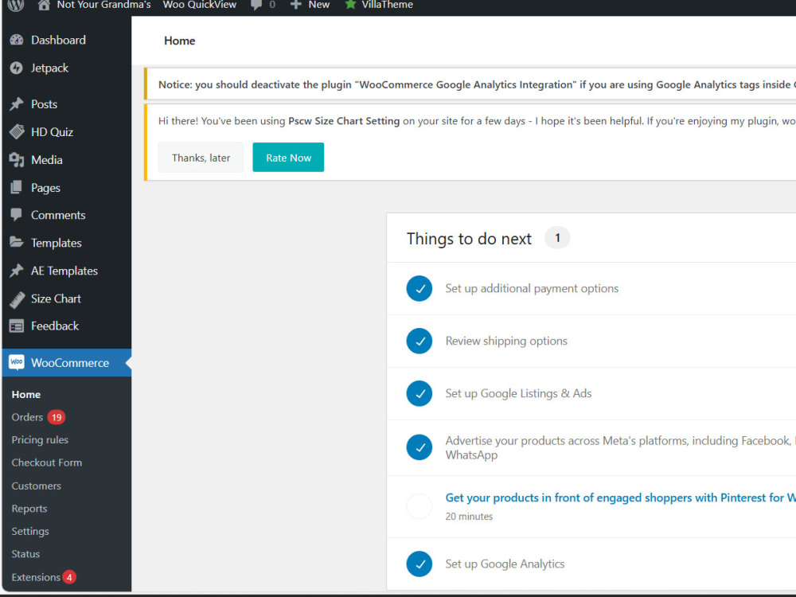The width and height of the screenshot is (796, 597).
Task: Click the Jetpack lightning icon
Action: pos(17,68)
